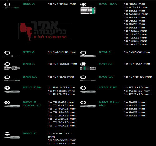This screenshot has height=146, width=156.
Task: Click the 8790 HMA hexagon socket icon
Action: 83,4
